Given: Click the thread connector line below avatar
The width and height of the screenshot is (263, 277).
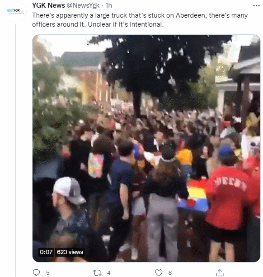Looking at the screenshot, I should 16,150.
